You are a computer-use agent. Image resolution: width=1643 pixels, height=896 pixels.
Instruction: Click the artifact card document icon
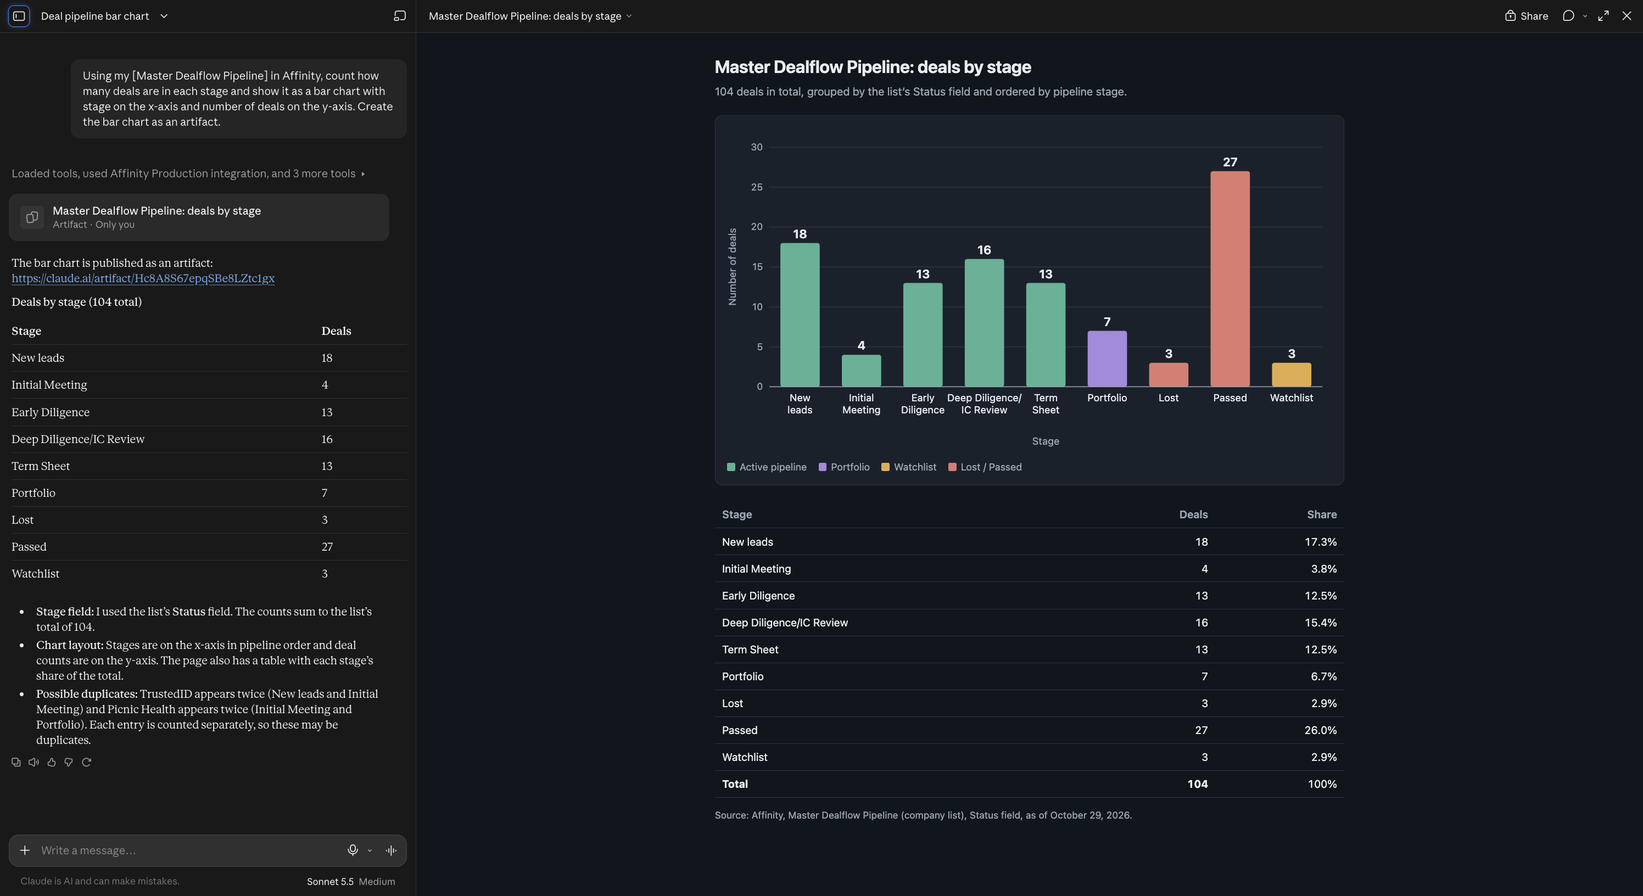point(32,217)
